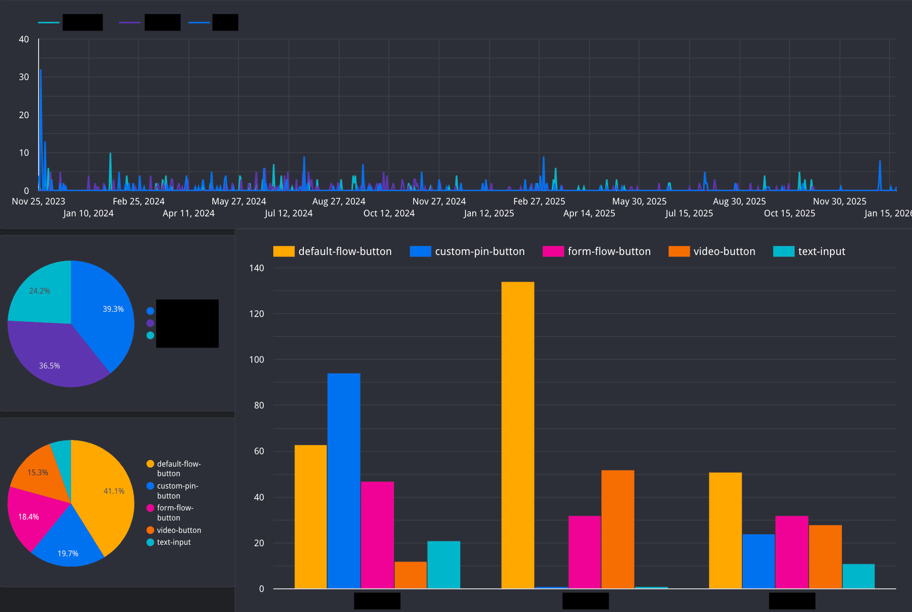Click the purple line marker in time-series legend
The image size is (912, 612).
[x=130, y=22]
